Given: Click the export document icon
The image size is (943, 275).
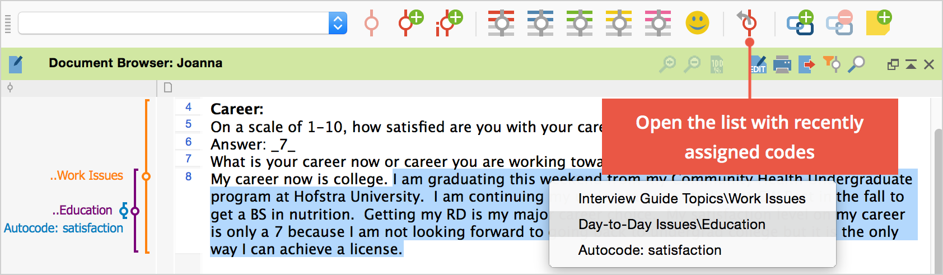Looking at the screenshot, I should coord(806,64).
